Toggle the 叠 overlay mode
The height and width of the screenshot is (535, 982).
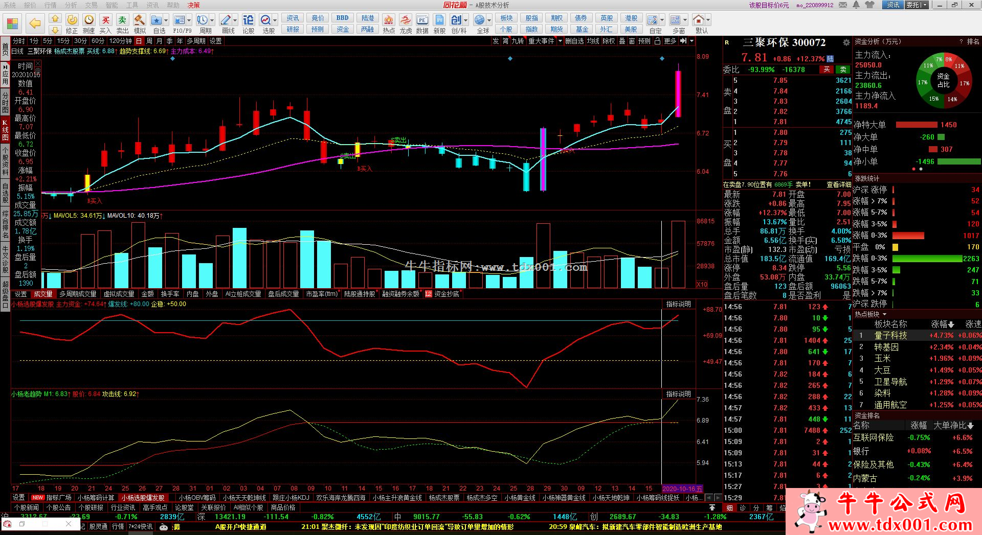pyautogui.click(x=622, y=41)
